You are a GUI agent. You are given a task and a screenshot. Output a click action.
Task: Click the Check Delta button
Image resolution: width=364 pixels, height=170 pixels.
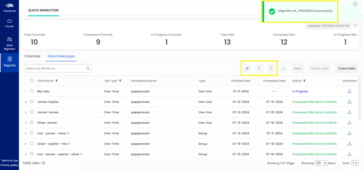(347, 69)
